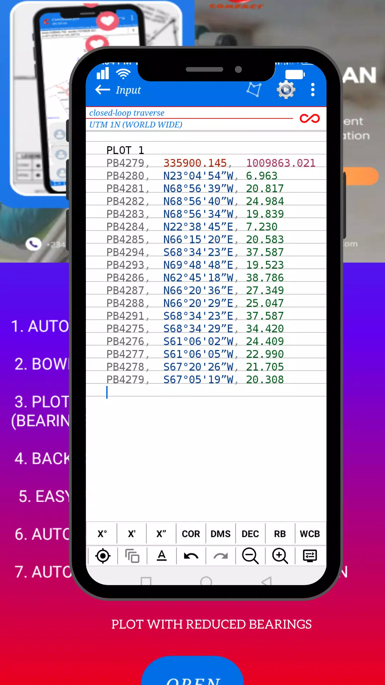Select closed-loop traverse option

coord(127,113)
